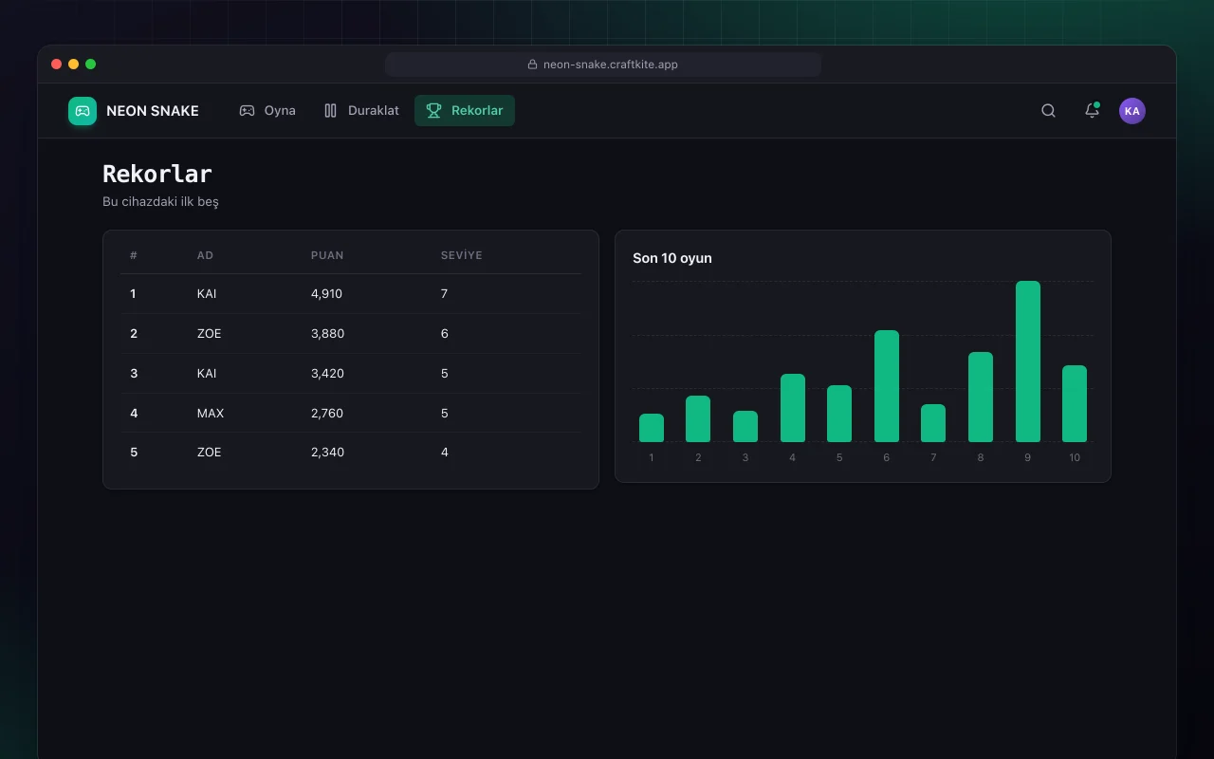Select the chart bar for game 1

pos(652,428)
